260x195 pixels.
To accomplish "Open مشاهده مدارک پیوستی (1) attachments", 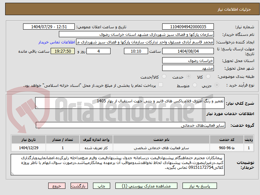I will tap(146, 186).
